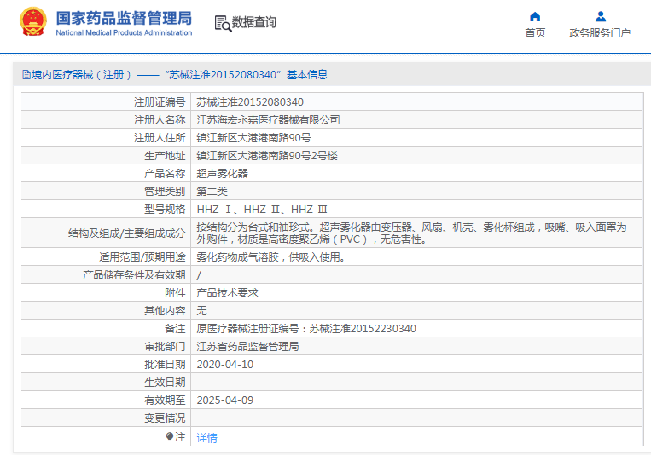
Task: Select approval date 2020-04-10
Action: click(x=224, y=365)
